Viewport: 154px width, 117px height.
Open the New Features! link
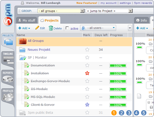(x=87, y=3)
